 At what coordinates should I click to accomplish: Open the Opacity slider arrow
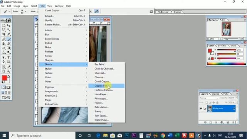coord(236,98)
